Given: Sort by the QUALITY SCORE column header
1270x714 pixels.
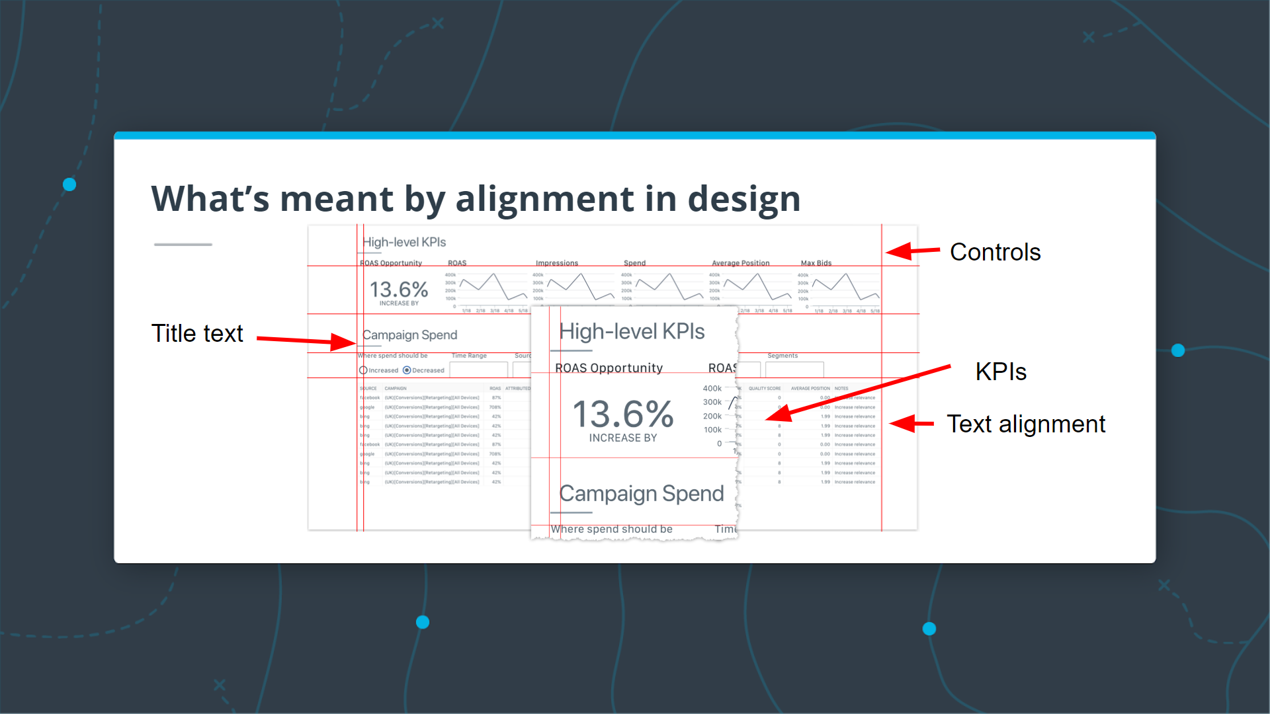Looking at the screenshot, I should 764,389.
